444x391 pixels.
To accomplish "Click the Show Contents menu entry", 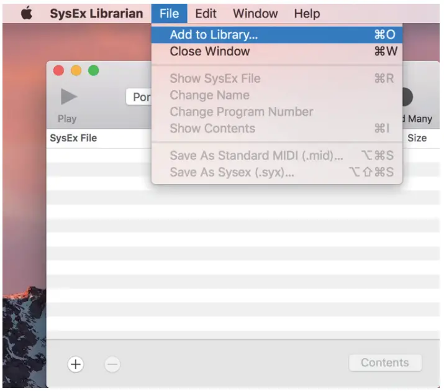I will pyautogui.click(x=277, y=129).
